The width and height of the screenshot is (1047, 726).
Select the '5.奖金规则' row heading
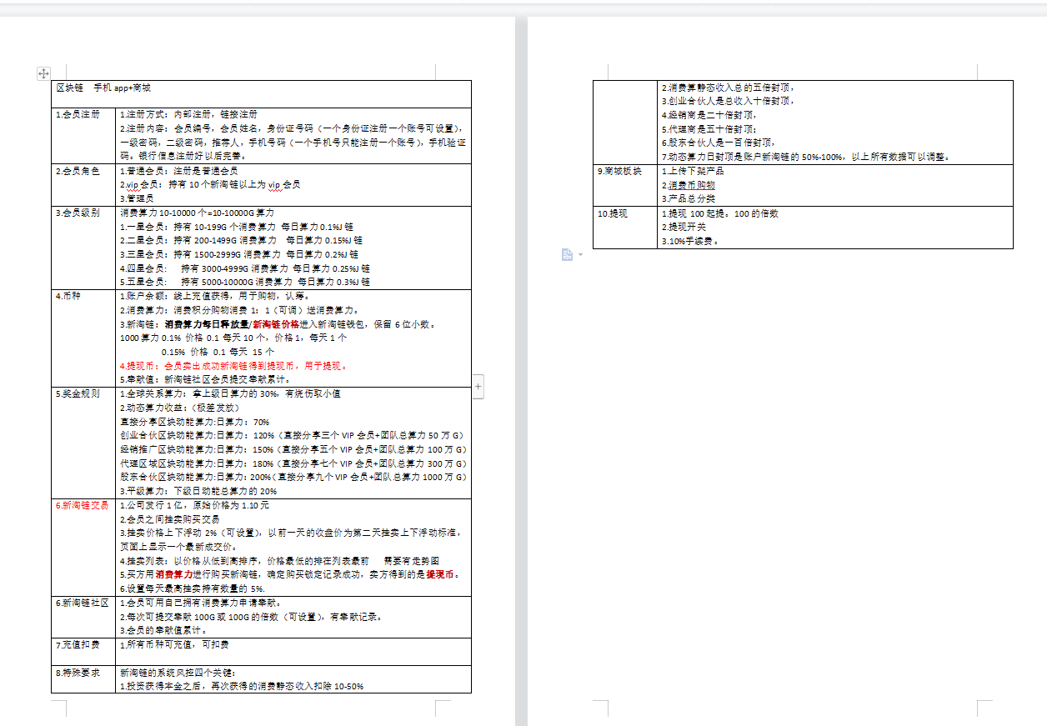pyautogui.click(x=78, y=393)
